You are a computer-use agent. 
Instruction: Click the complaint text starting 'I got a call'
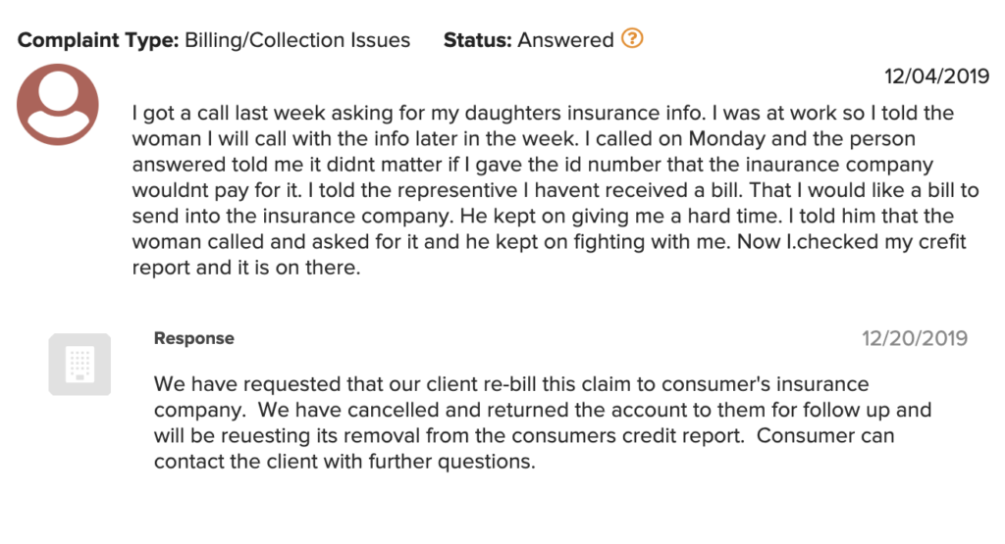(555, 190)
